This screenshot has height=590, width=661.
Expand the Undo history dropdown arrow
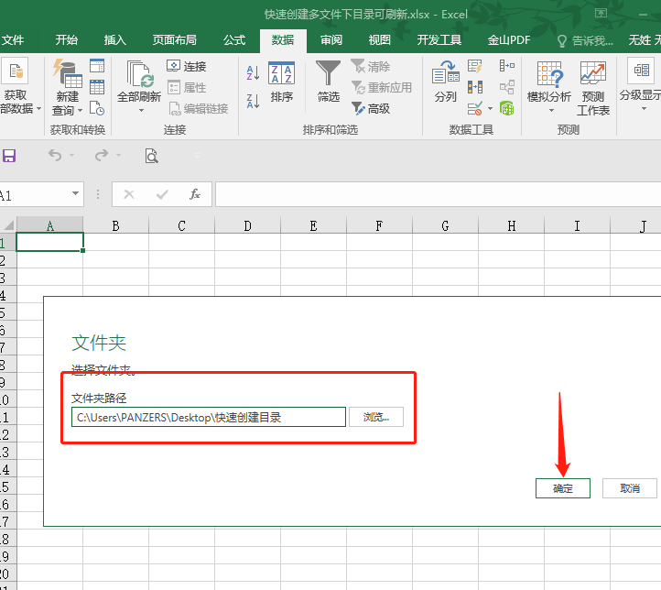point(71,156)
